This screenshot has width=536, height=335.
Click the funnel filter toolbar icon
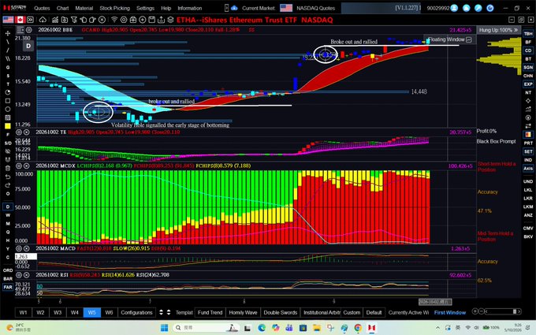[74, 20]
